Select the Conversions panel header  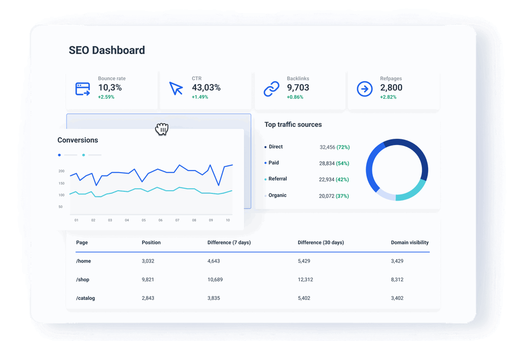[x=78, y=140]
